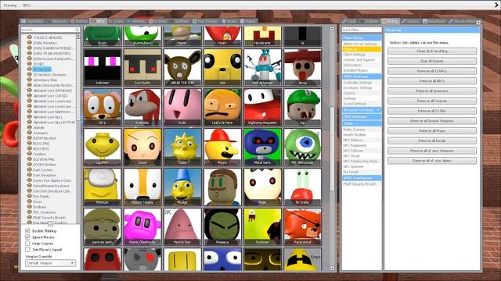Open the Entities spawn tab
Screen dimensions: 501x281
pos(79,21)
